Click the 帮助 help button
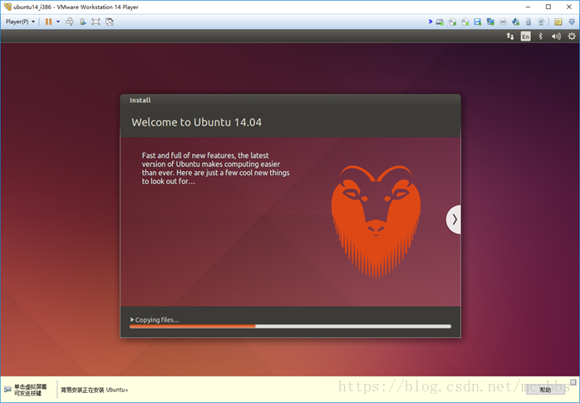The image size is (580, 403). [545, 390]
